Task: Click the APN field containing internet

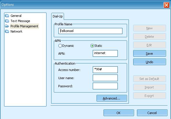Action: (x=105, y=53)
